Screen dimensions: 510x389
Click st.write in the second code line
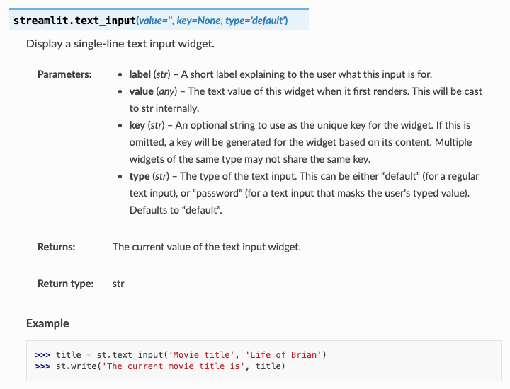(76, 366)
